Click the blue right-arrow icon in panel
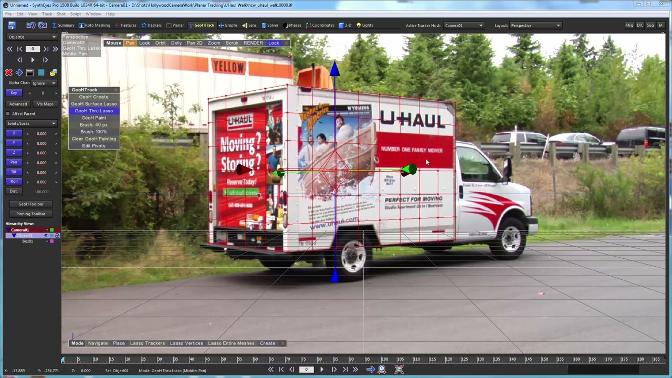672x378 pixels. [19, 72]
